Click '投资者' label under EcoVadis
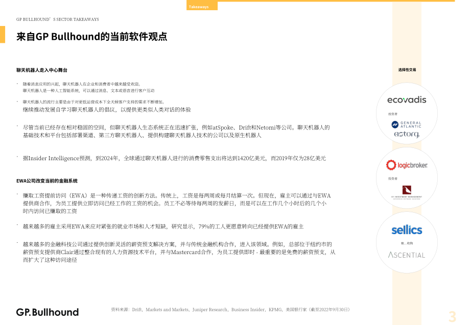 point(393,114)
